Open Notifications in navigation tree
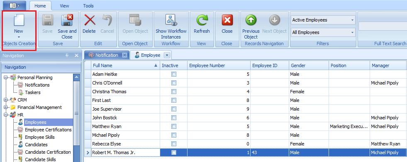407x162 pixels. click(x=37, y=85)
